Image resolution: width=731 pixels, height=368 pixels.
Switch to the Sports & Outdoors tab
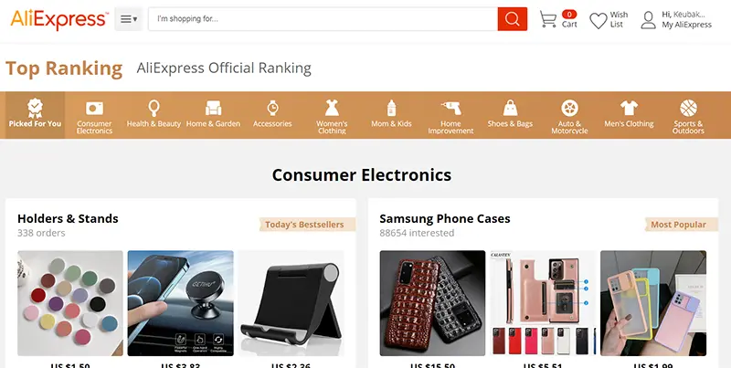tap(688, 115)
